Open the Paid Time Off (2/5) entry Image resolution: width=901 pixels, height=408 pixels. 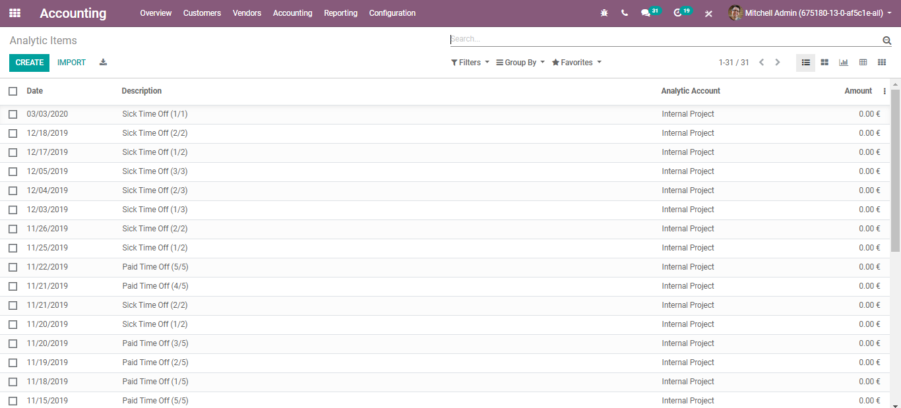(x=155, y=363)
